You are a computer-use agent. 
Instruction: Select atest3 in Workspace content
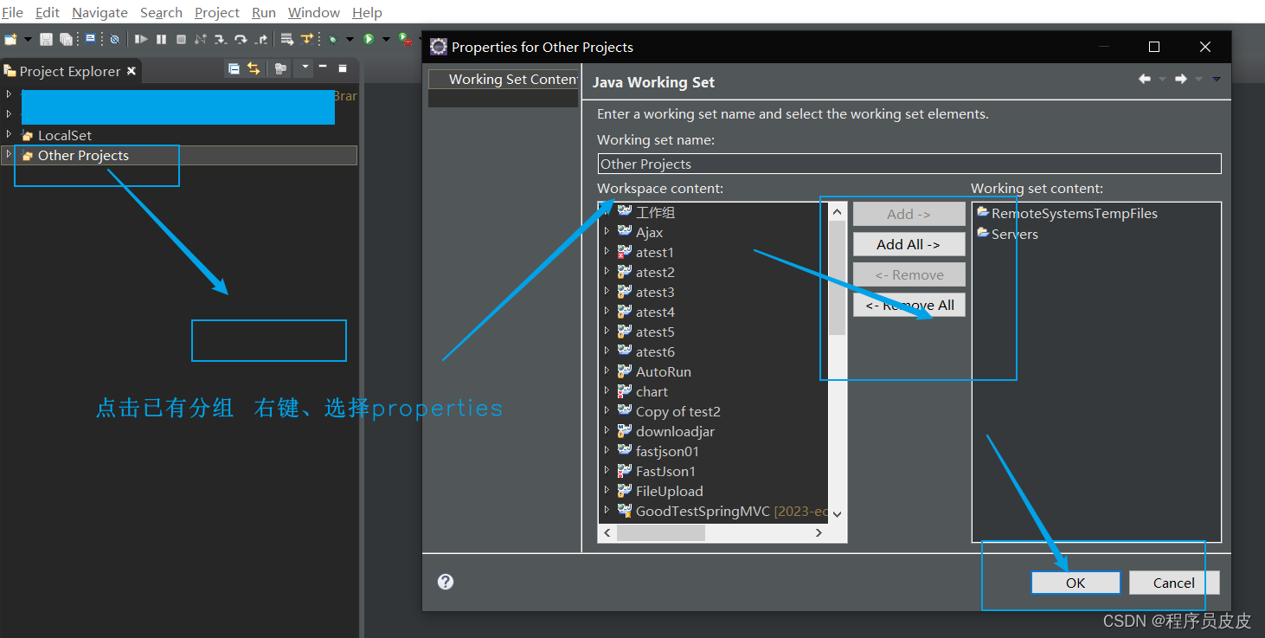point(655,293)
